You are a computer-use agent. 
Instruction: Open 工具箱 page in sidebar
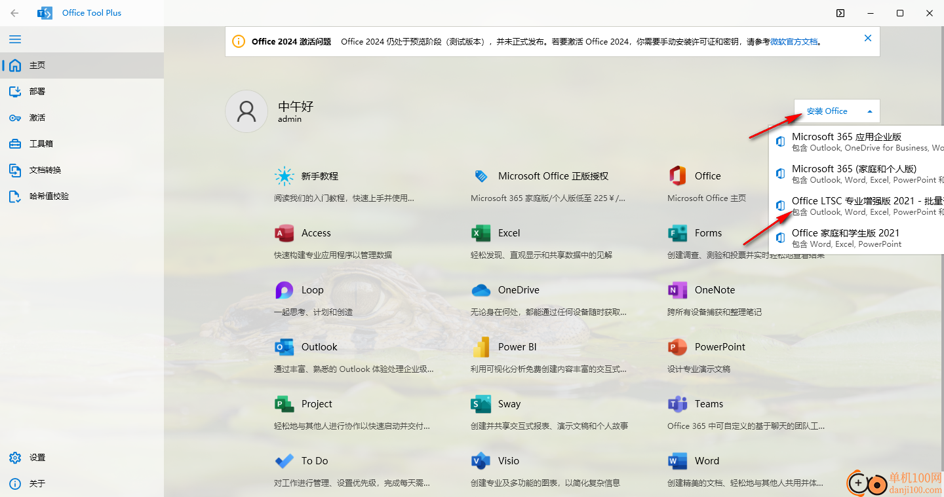(82, 144)
